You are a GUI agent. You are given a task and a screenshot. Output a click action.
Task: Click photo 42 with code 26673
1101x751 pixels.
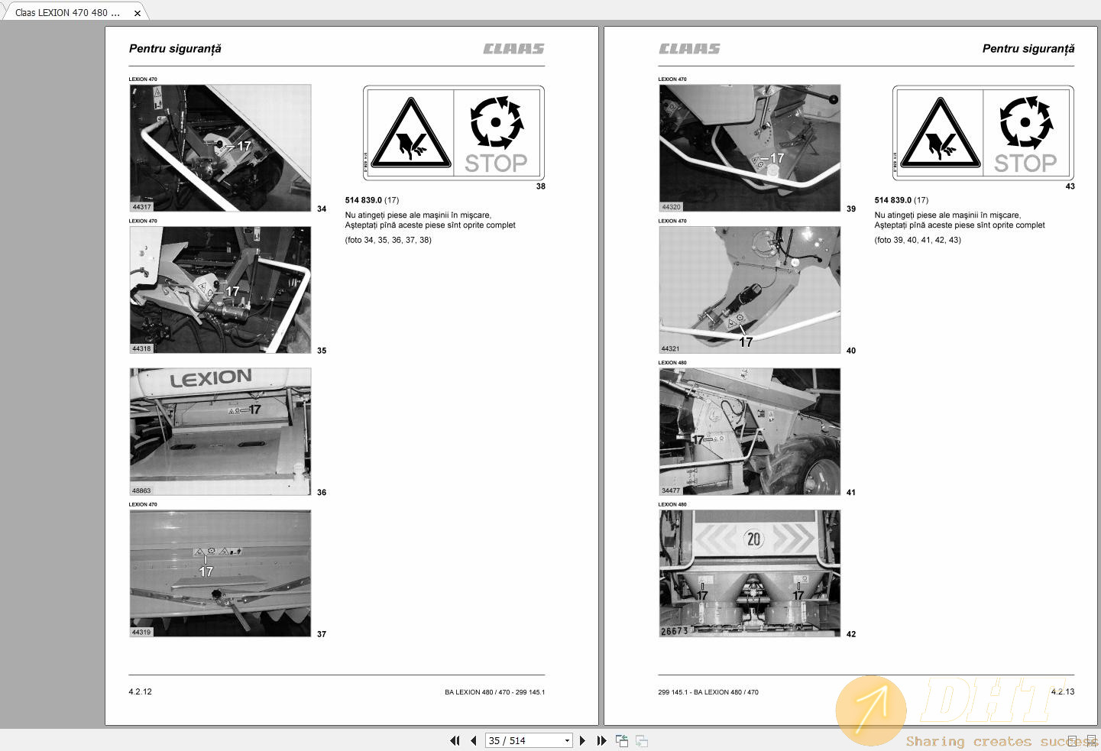coord(750,573)
